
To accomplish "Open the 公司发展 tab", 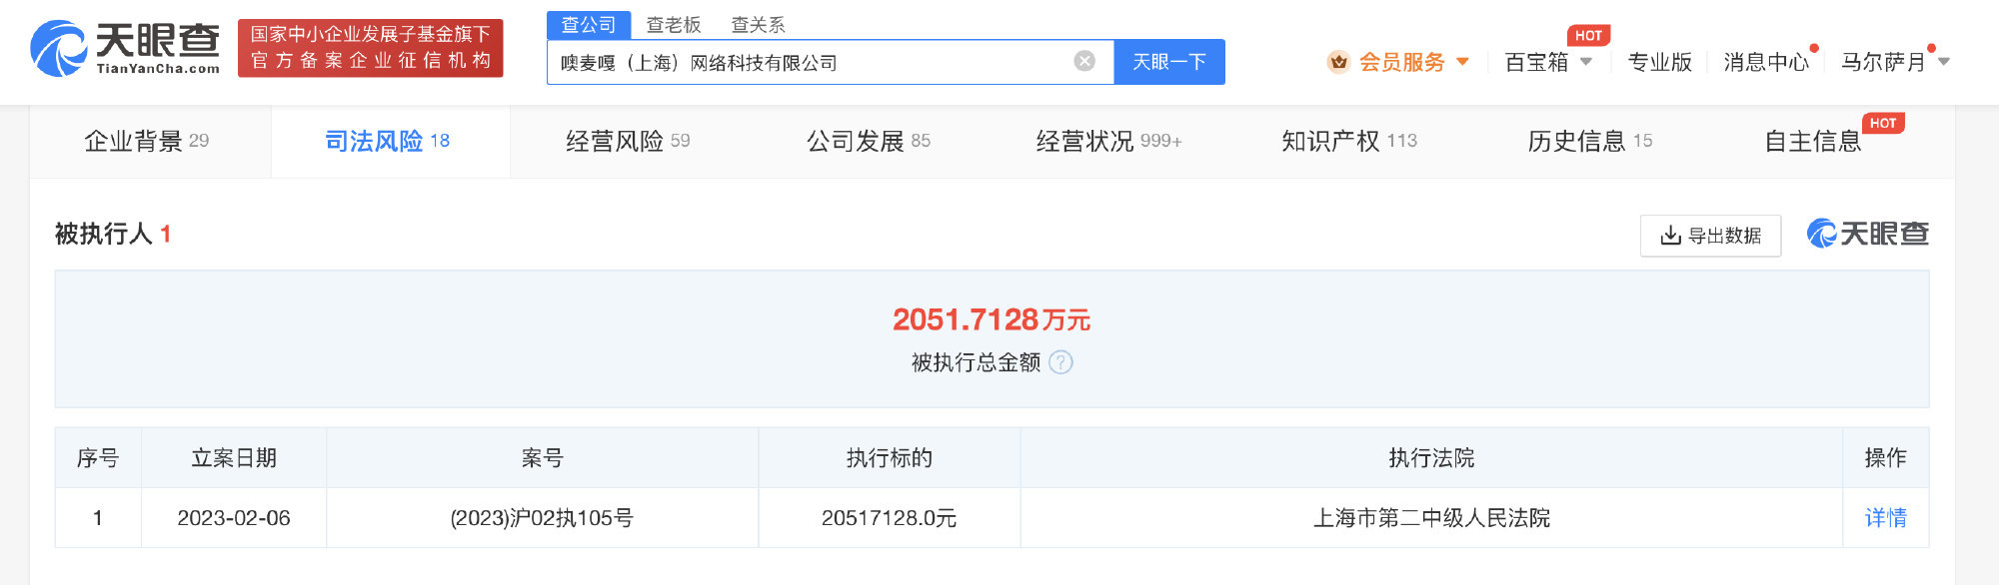I will tap(869, 141).
